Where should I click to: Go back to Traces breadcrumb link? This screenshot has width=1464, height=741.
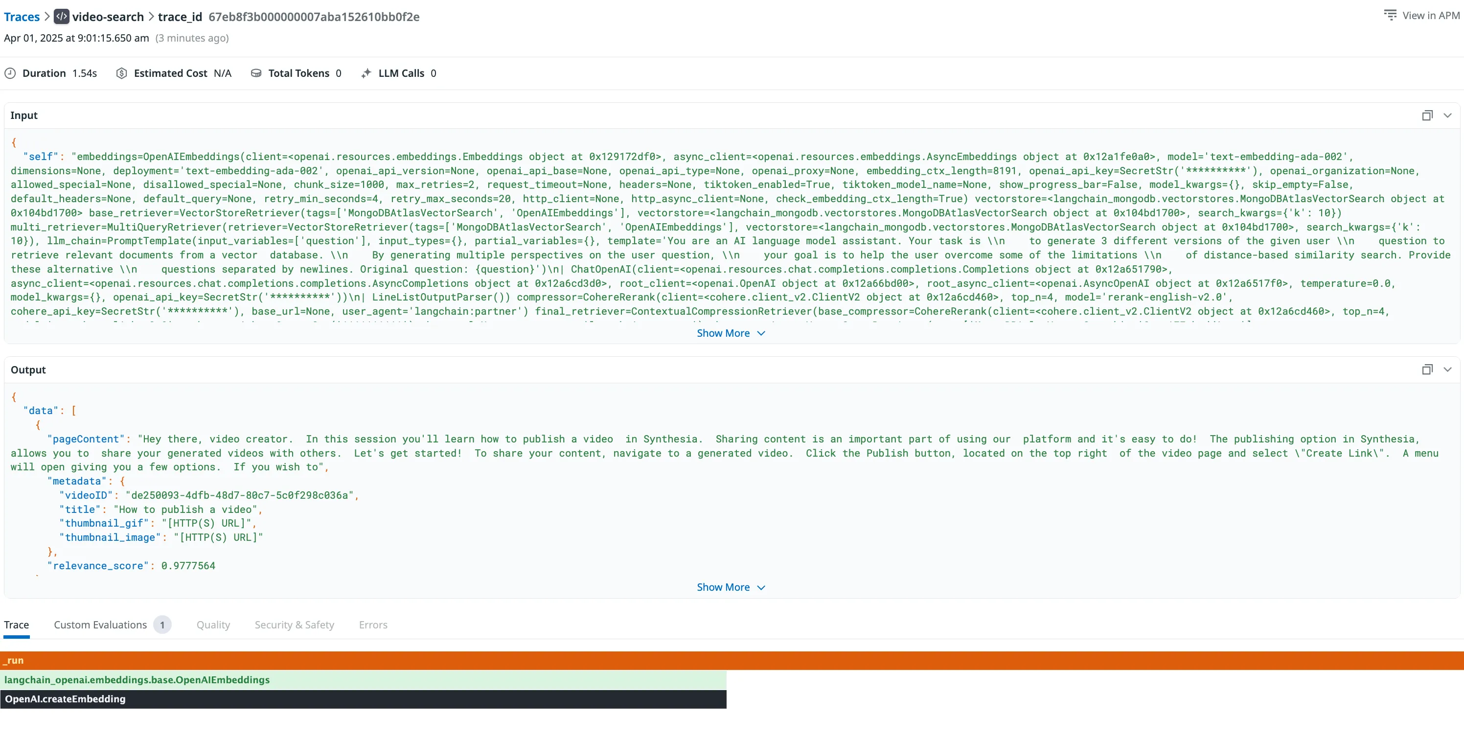click(x=22, y=17)
